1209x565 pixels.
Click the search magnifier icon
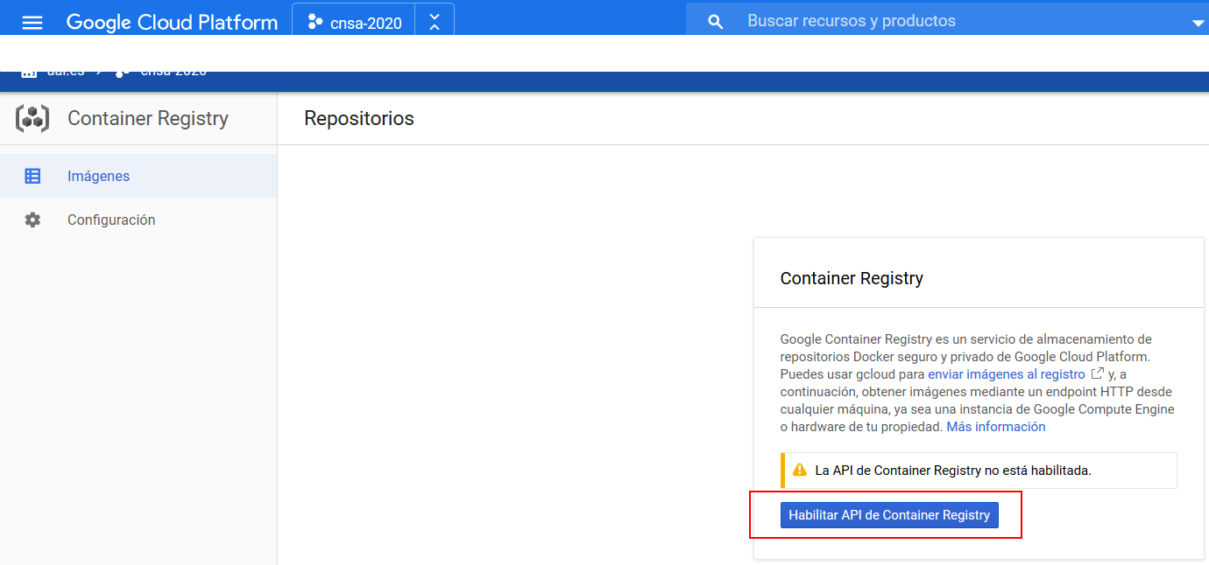click(715, 20)
